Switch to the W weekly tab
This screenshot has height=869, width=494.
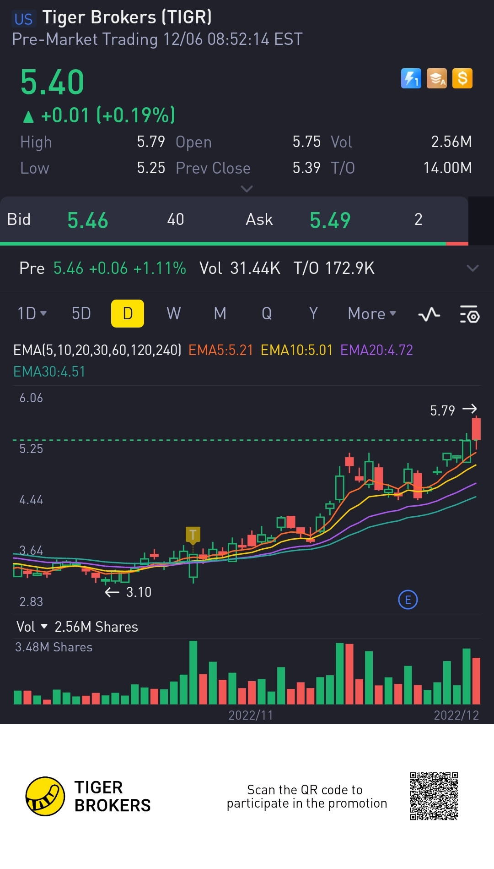pyautogui.click(x=174, y=314)
